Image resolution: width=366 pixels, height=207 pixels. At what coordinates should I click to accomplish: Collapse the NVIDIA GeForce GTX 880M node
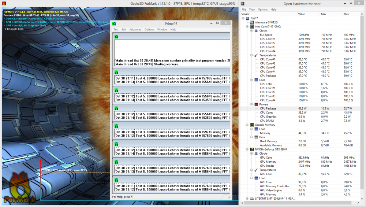point(247,149)
